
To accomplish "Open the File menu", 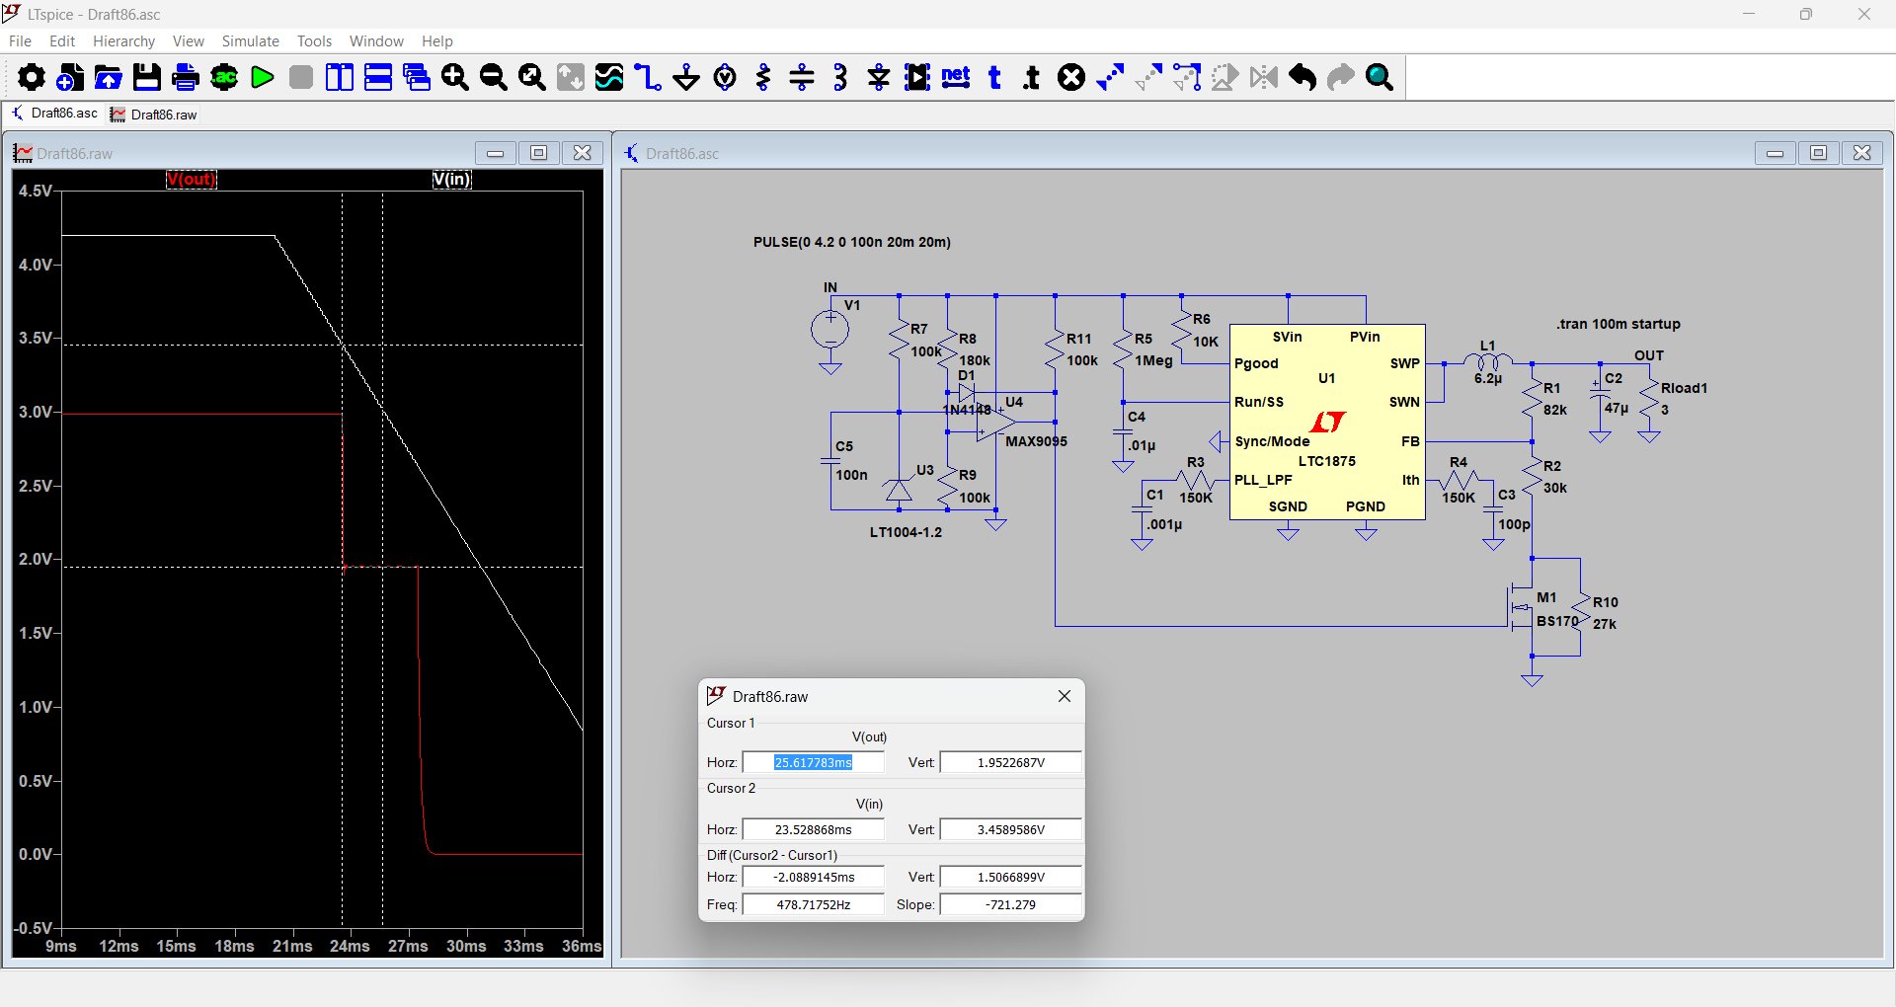I will tap(20, 41).
